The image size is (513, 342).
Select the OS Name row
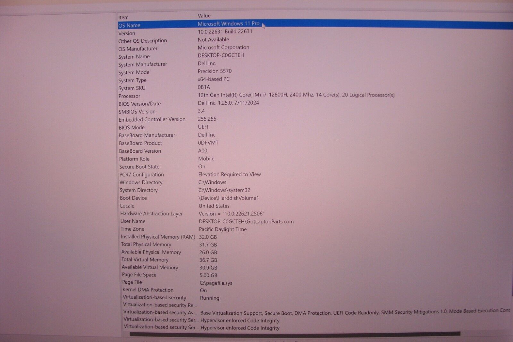(315, 25)
